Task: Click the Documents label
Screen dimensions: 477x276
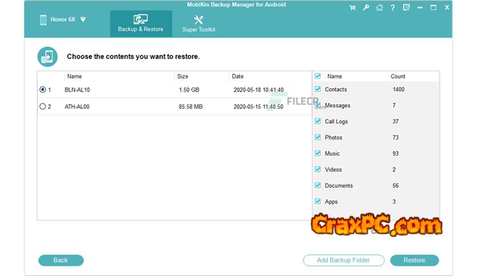Action: (x=338, y=186)
